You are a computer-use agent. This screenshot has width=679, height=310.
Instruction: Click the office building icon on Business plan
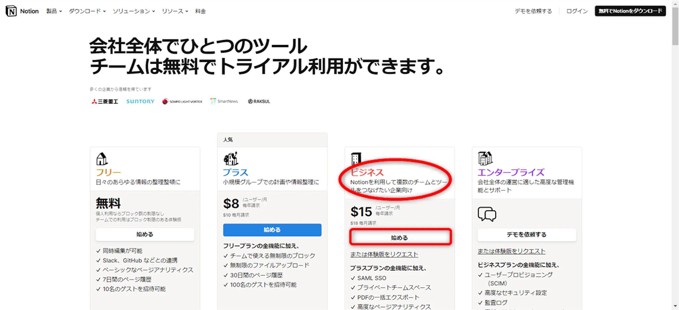(x=356, y=158)
